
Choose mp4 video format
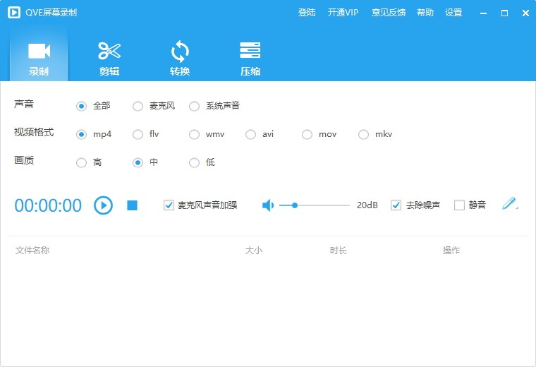click(81, 134)
